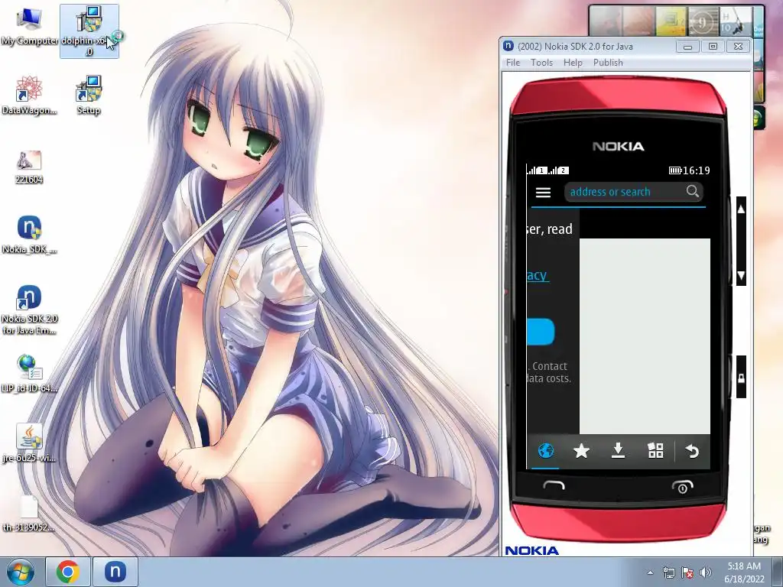Open the apps grid icon in browser toolbar
This screenshot has height=587, width=783.
655,451
